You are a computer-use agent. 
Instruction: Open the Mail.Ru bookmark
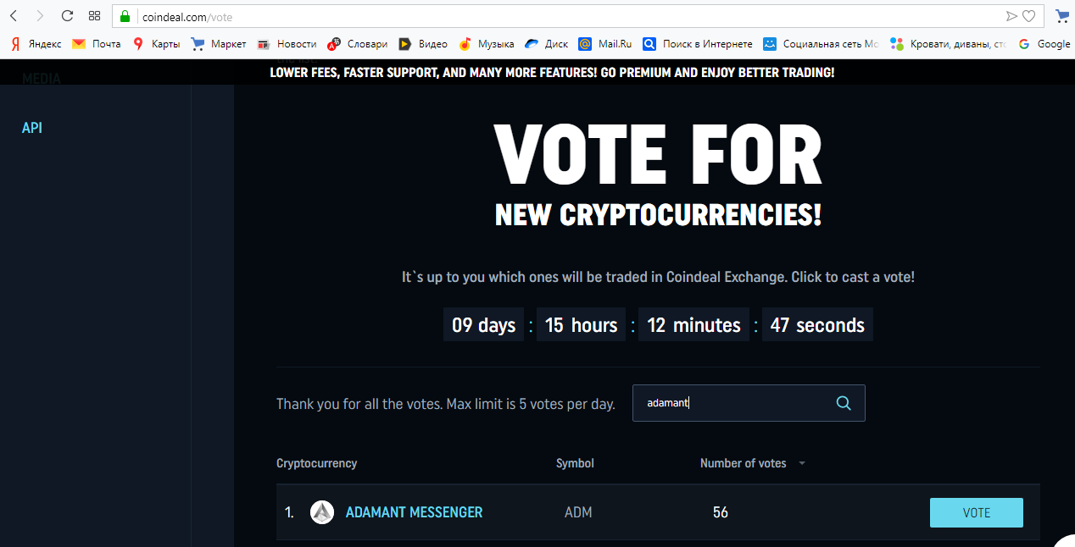[605, 44]
